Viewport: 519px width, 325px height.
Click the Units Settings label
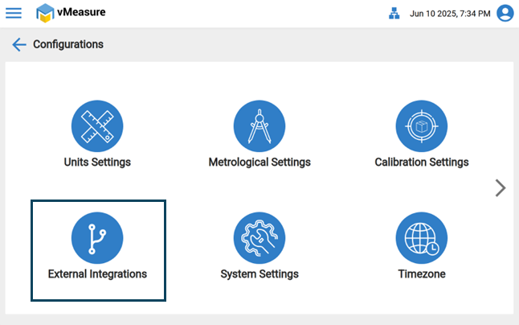(97, 162)
